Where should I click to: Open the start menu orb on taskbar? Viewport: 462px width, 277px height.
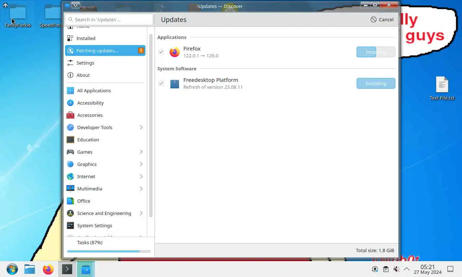point(12,269)
